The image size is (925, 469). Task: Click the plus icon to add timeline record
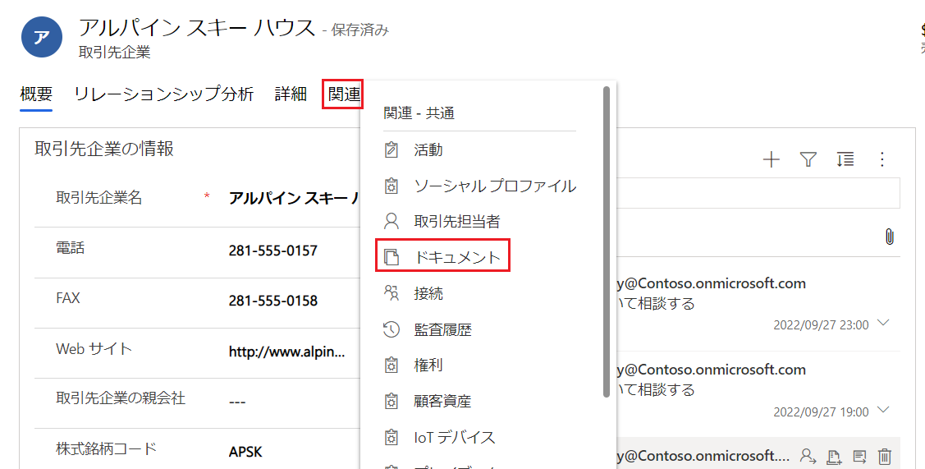(771, 159)
